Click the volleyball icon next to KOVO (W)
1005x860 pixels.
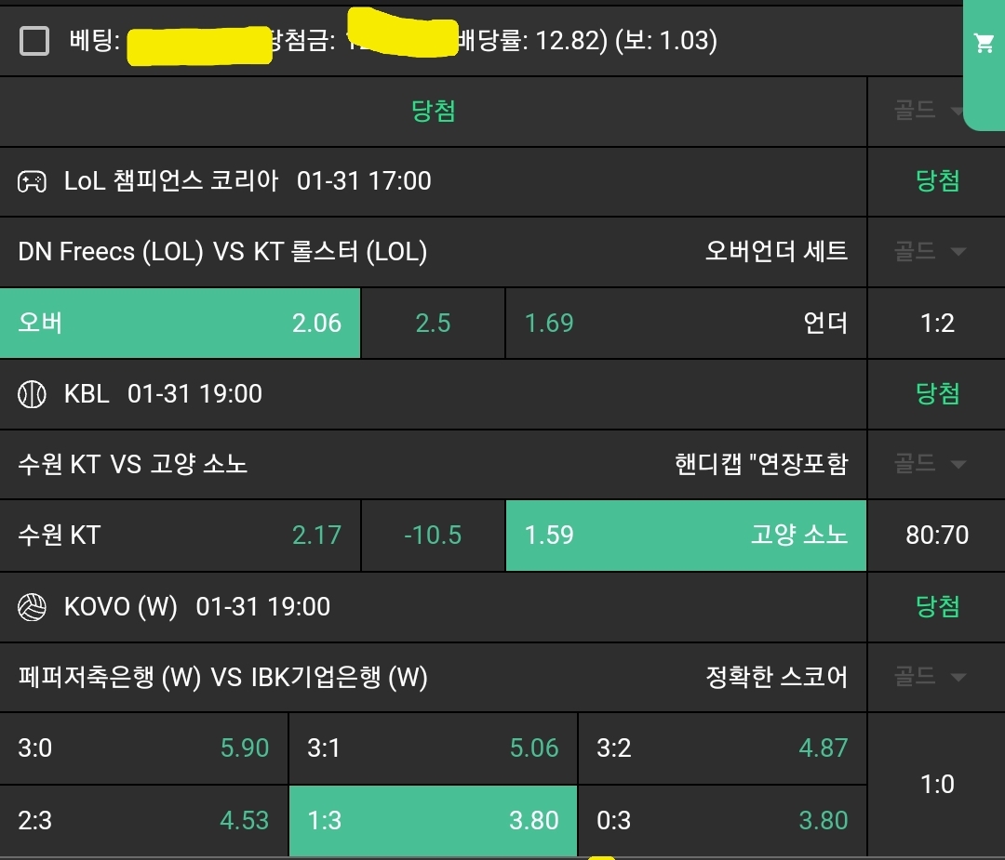pyautogui.click(x=32, y=607)
